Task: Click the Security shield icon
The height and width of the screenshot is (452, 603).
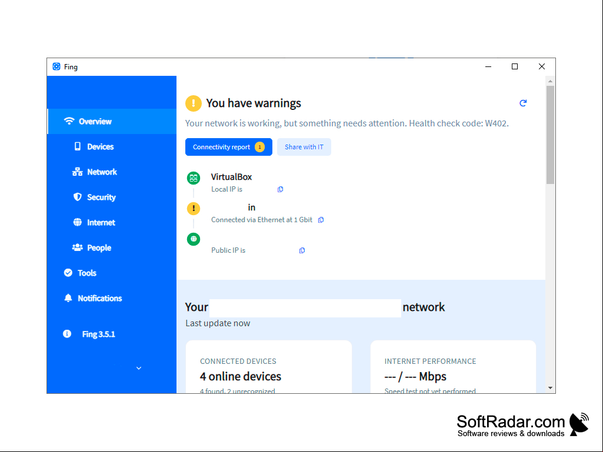Action: [78, 197]
